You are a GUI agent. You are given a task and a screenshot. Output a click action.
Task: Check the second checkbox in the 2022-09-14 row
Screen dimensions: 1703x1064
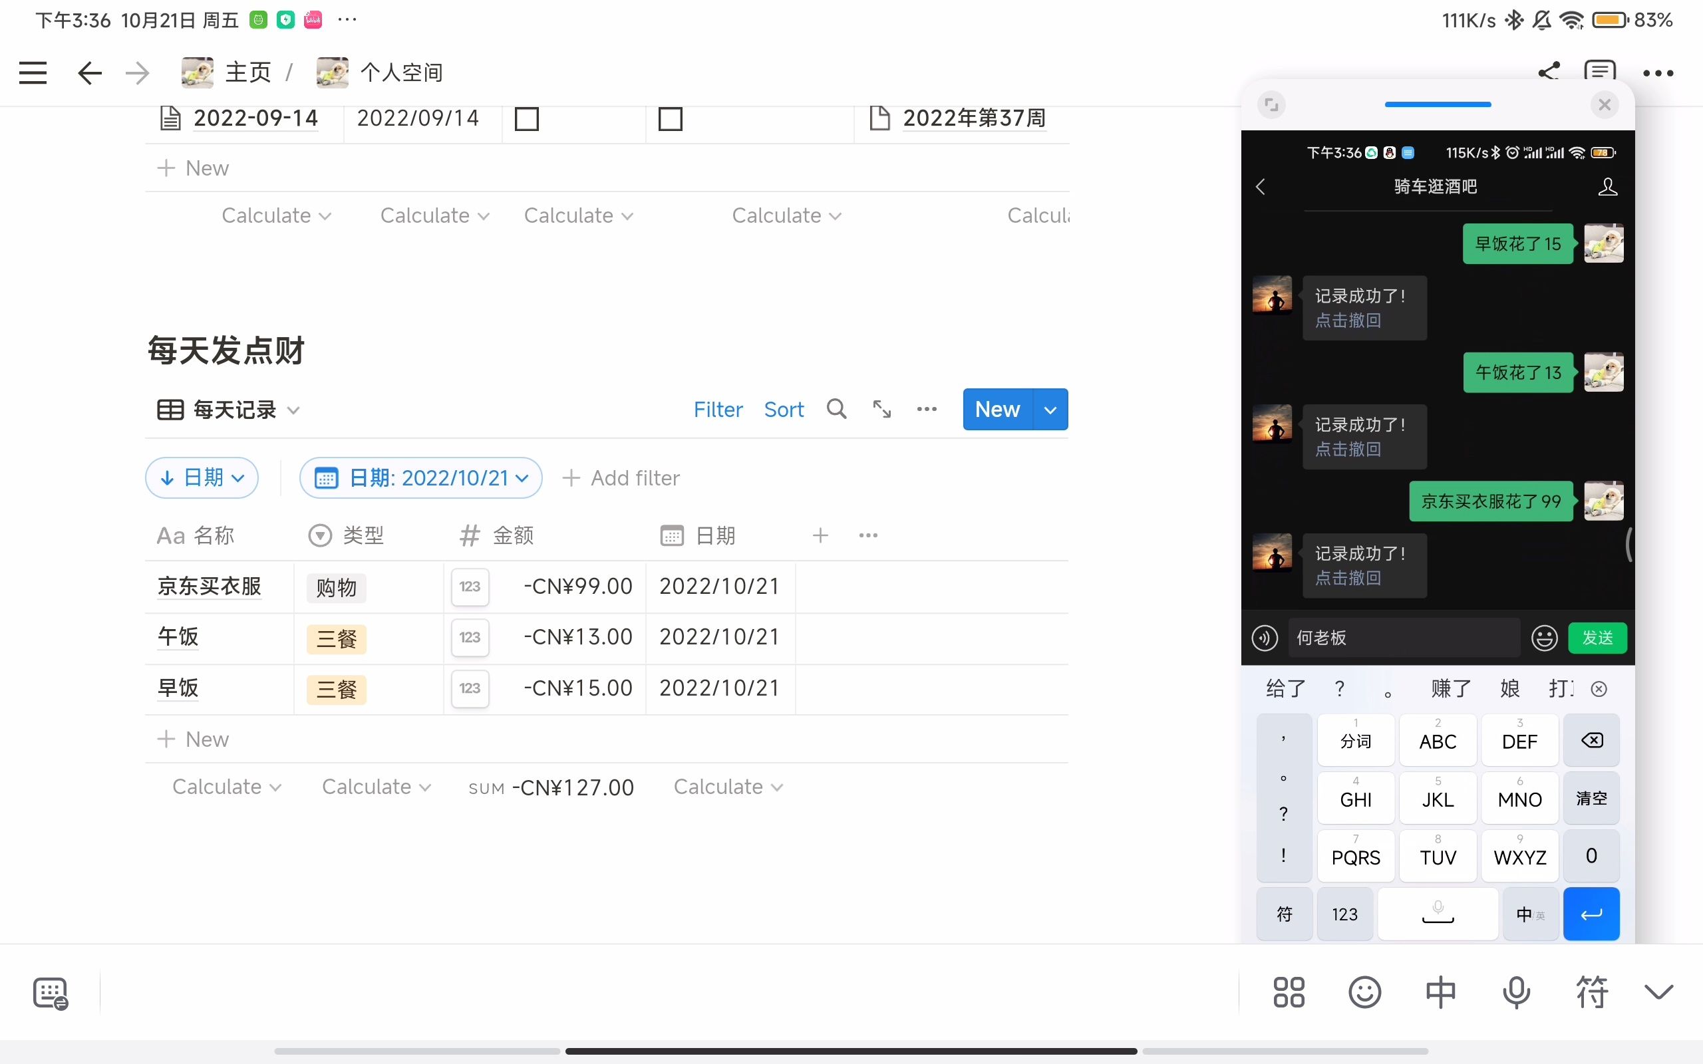pos(669,119)
